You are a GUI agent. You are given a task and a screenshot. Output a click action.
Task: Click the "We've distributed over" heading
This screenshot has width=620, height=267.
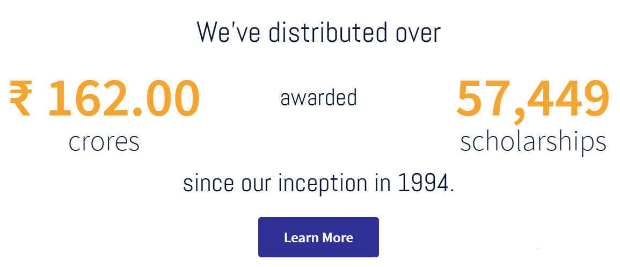(318, 32)
